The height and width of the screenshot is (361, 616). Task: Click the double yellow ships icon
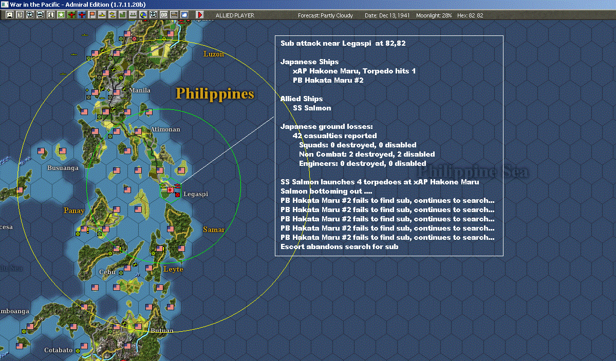click(x=113, y=15)
